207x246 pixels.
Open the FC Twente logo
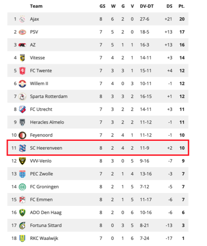point(22,71)
